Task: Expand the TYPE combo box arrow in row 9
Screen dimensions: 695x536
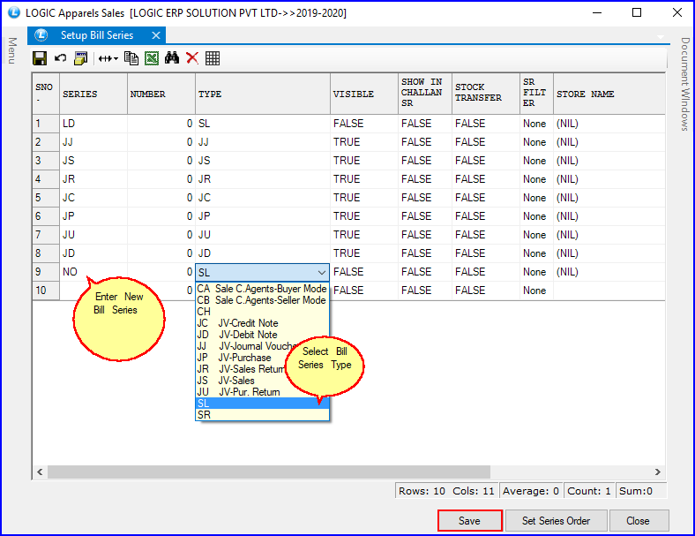Action: [x=322, y=272]
